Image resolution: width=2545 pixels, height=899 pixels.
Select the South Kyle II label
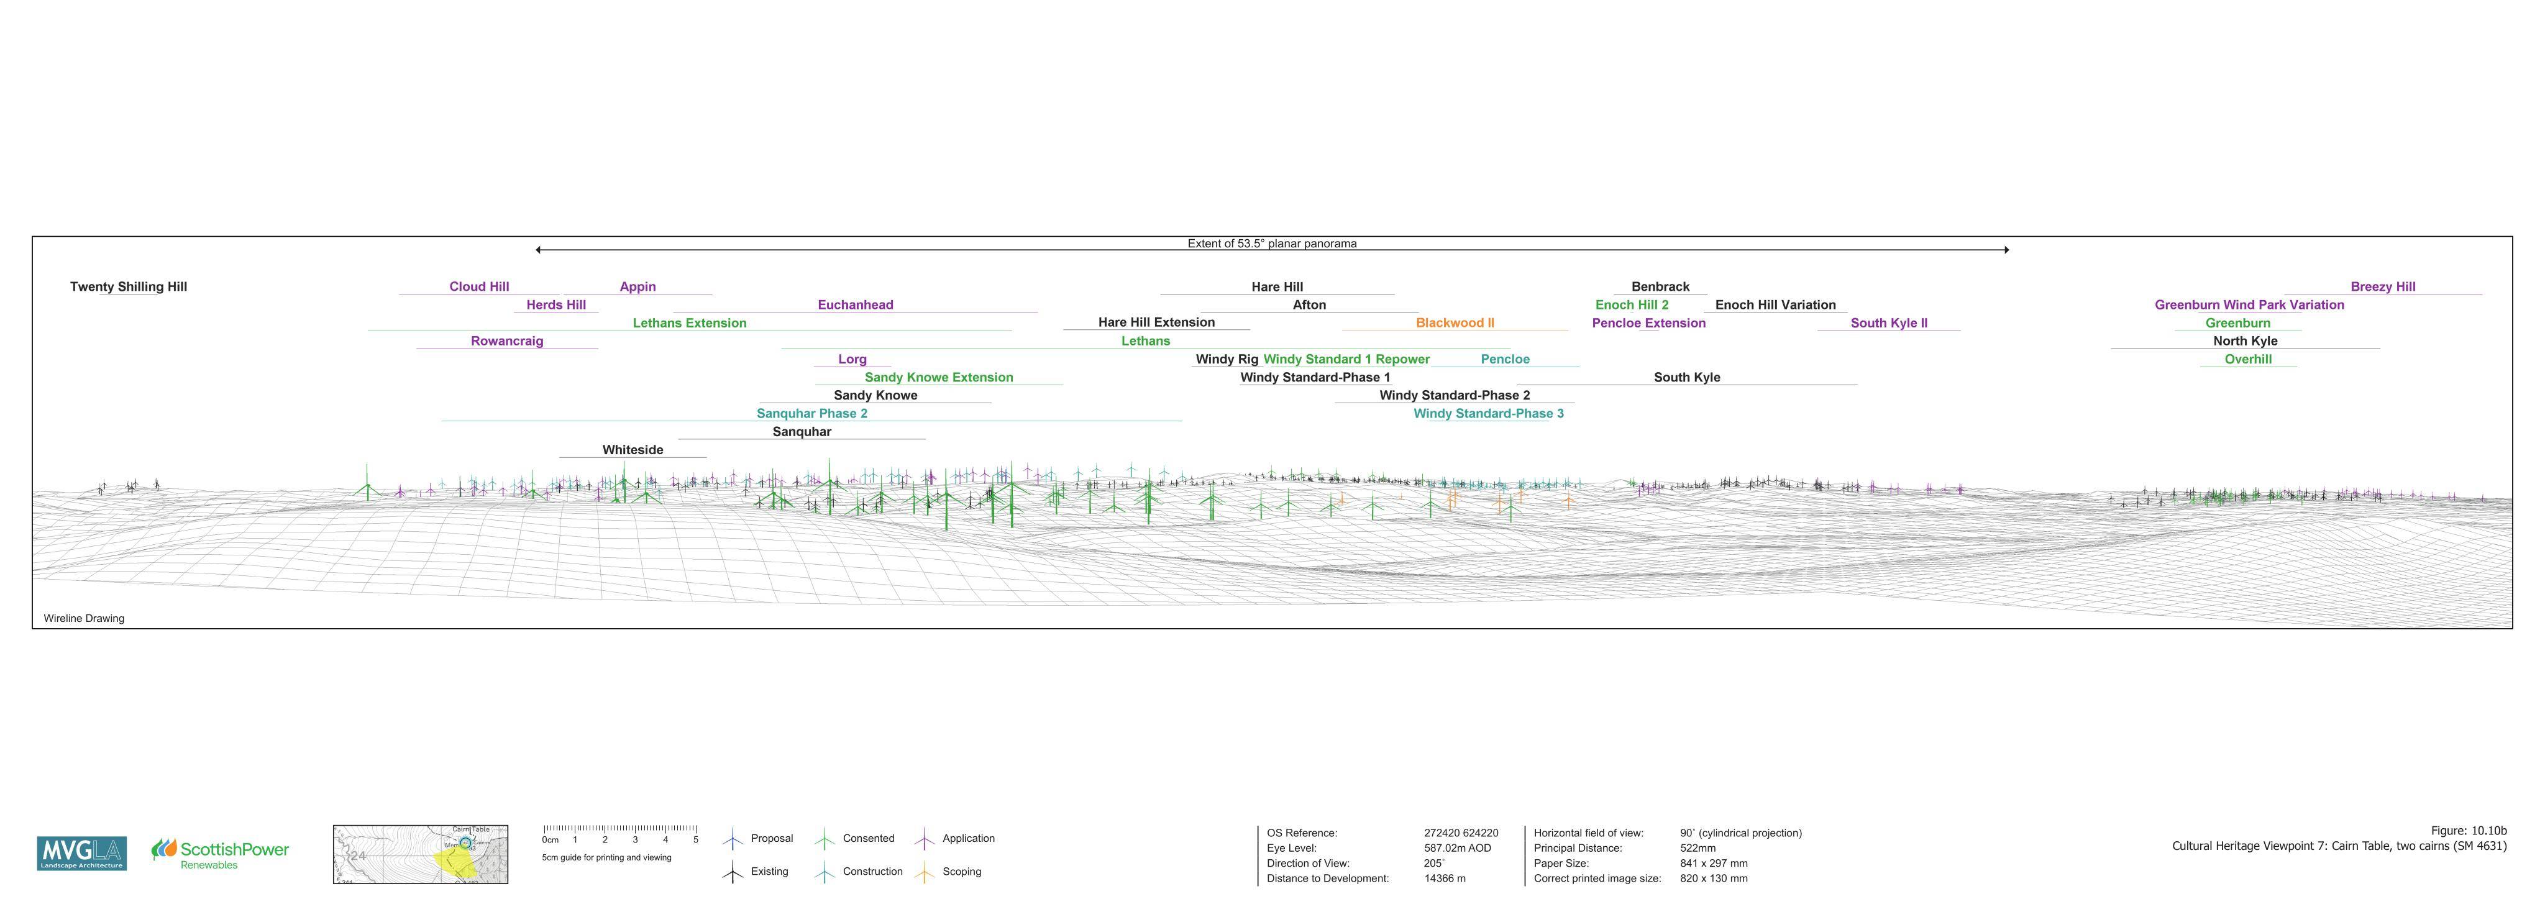(x=1889, y=323)
